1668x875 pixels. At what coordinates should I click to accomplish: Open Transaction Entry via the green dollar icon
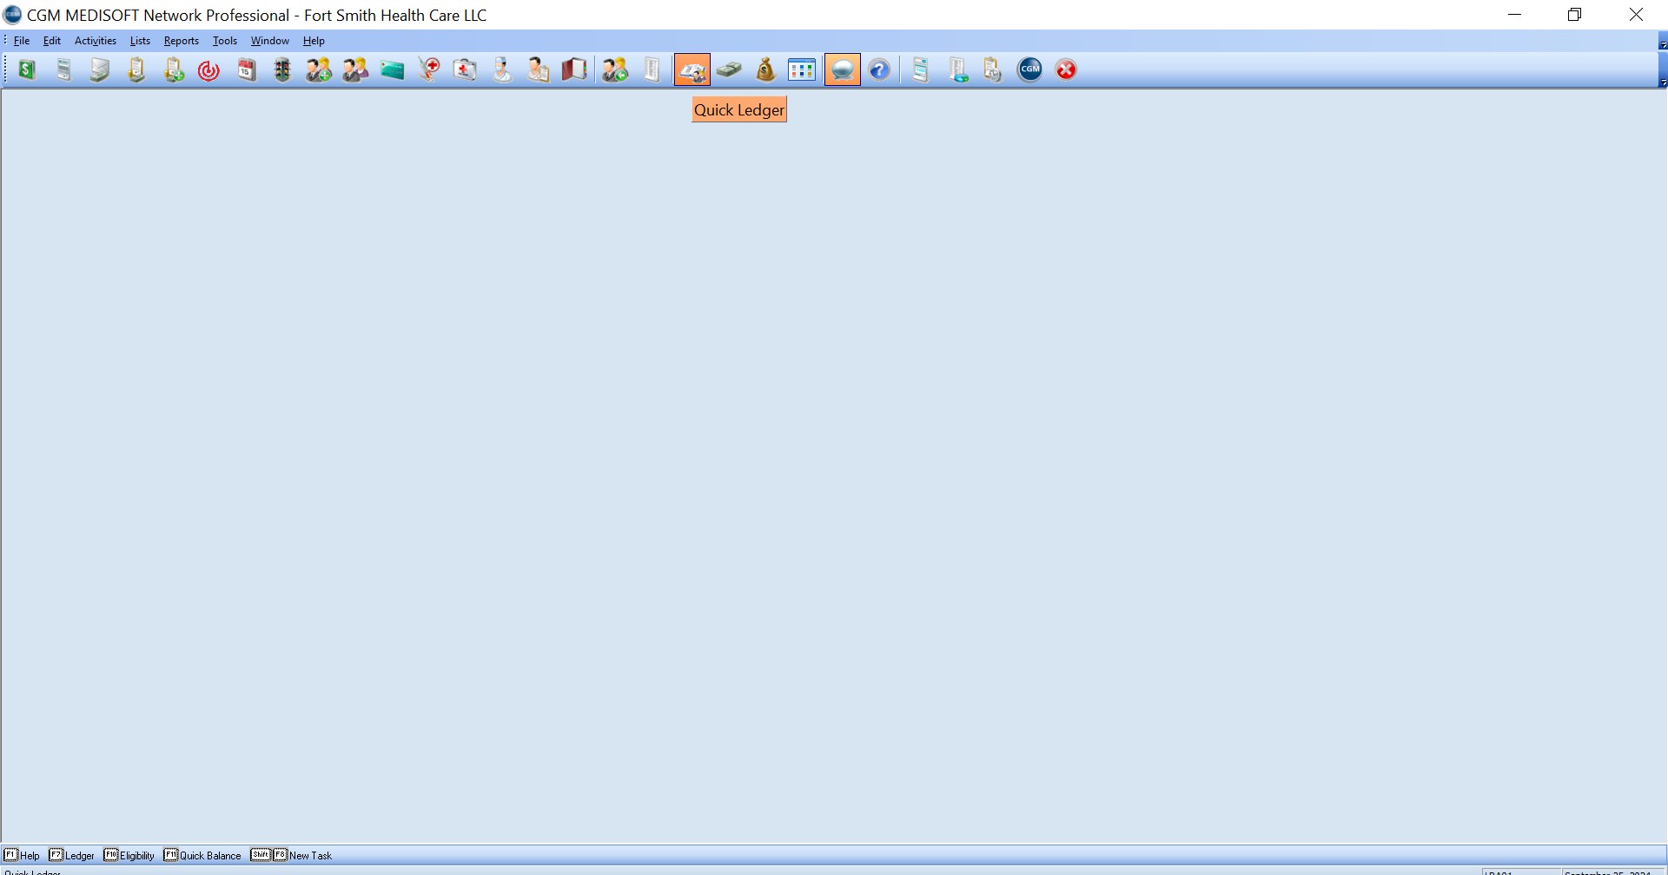pyautogui.click(x=27, y=69)
